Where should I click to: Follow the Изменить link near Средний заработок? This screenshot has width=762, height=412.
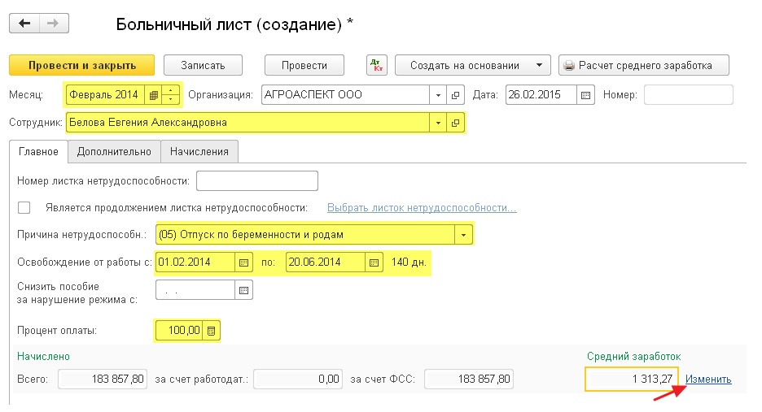click(708, 379)
